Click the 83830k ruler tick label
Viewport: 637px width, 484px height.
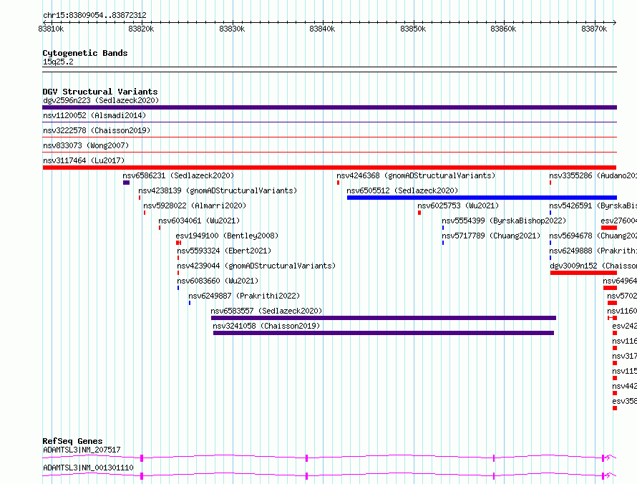(x=232, y=29)
